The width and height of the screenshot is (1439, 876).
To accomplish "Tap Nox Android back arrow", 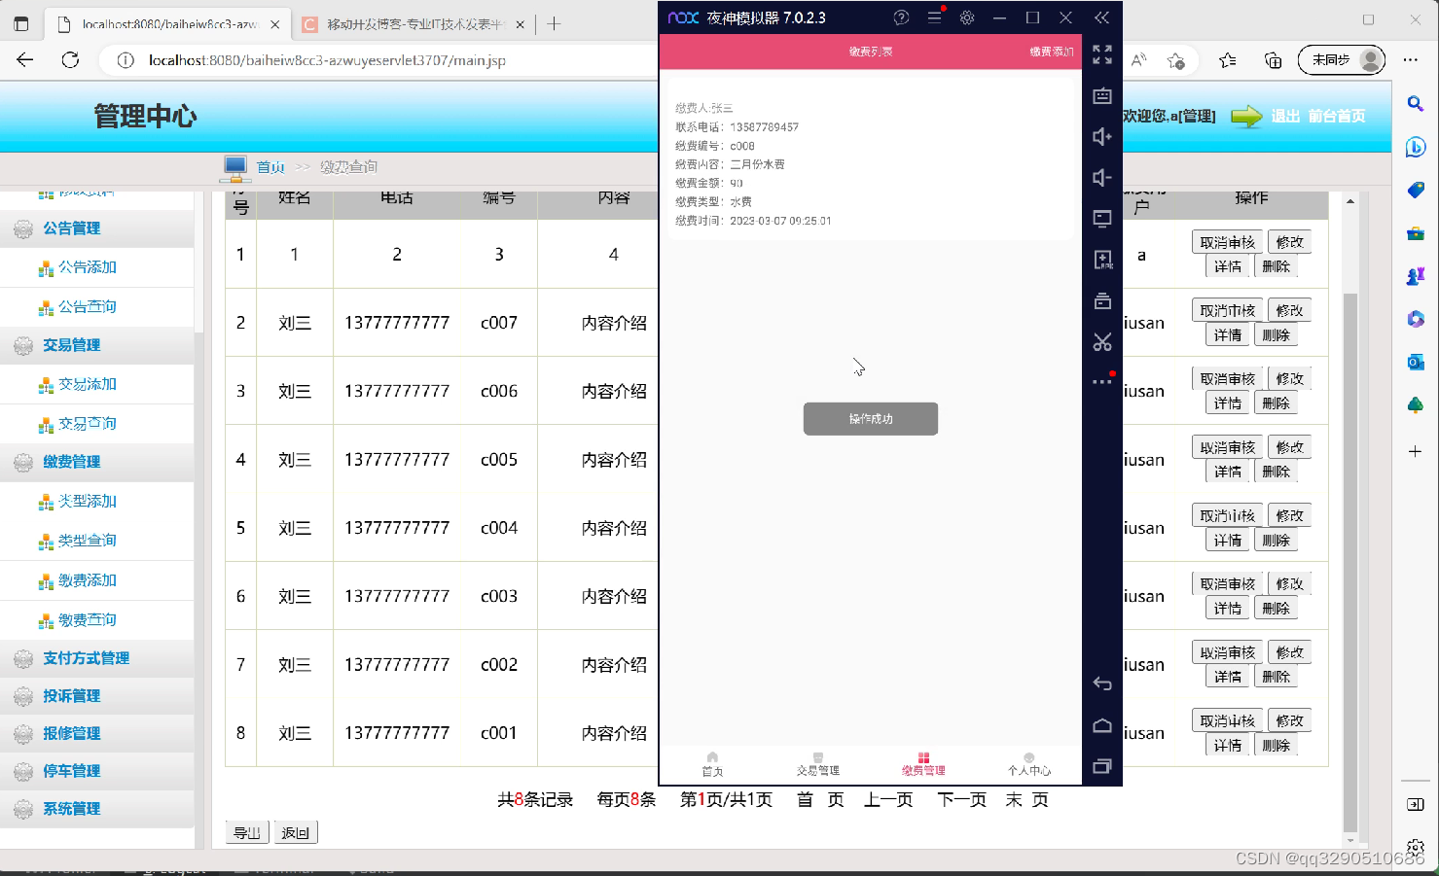I will [1101, 683].
